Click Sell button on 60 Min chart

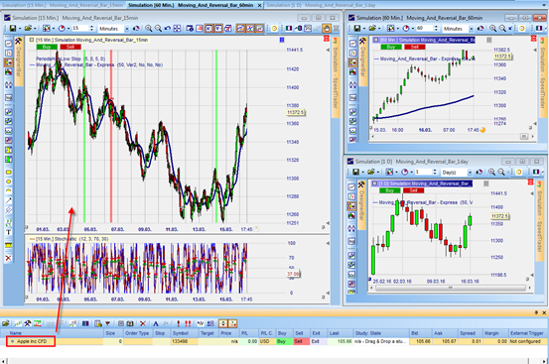pyautogui.click(x=415, y=47)
